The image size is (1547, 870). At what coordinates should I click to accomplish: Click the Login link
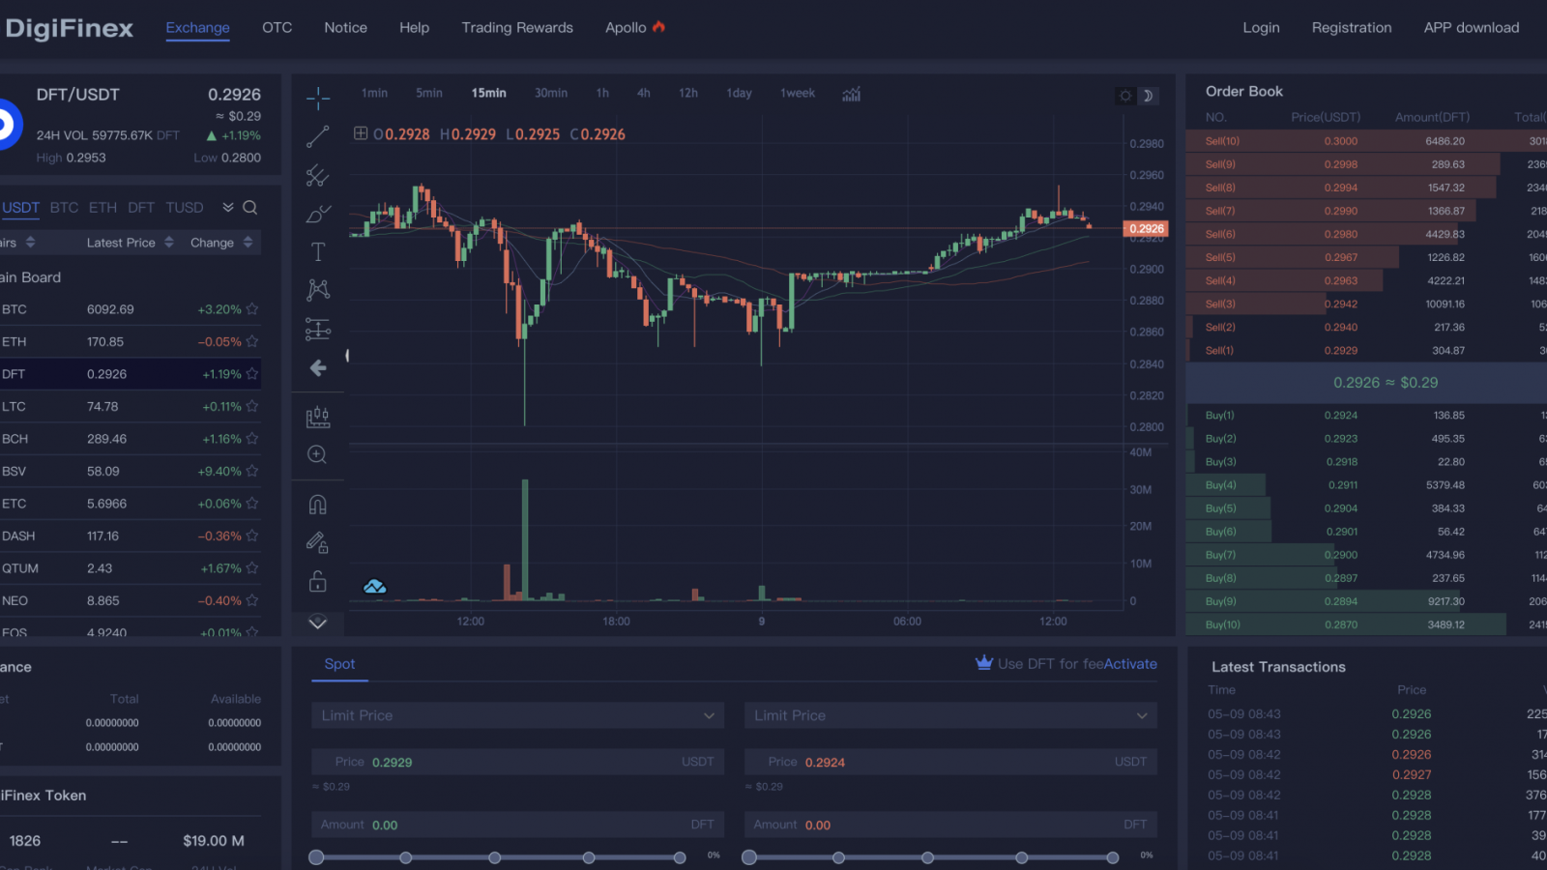[1262, 27]
